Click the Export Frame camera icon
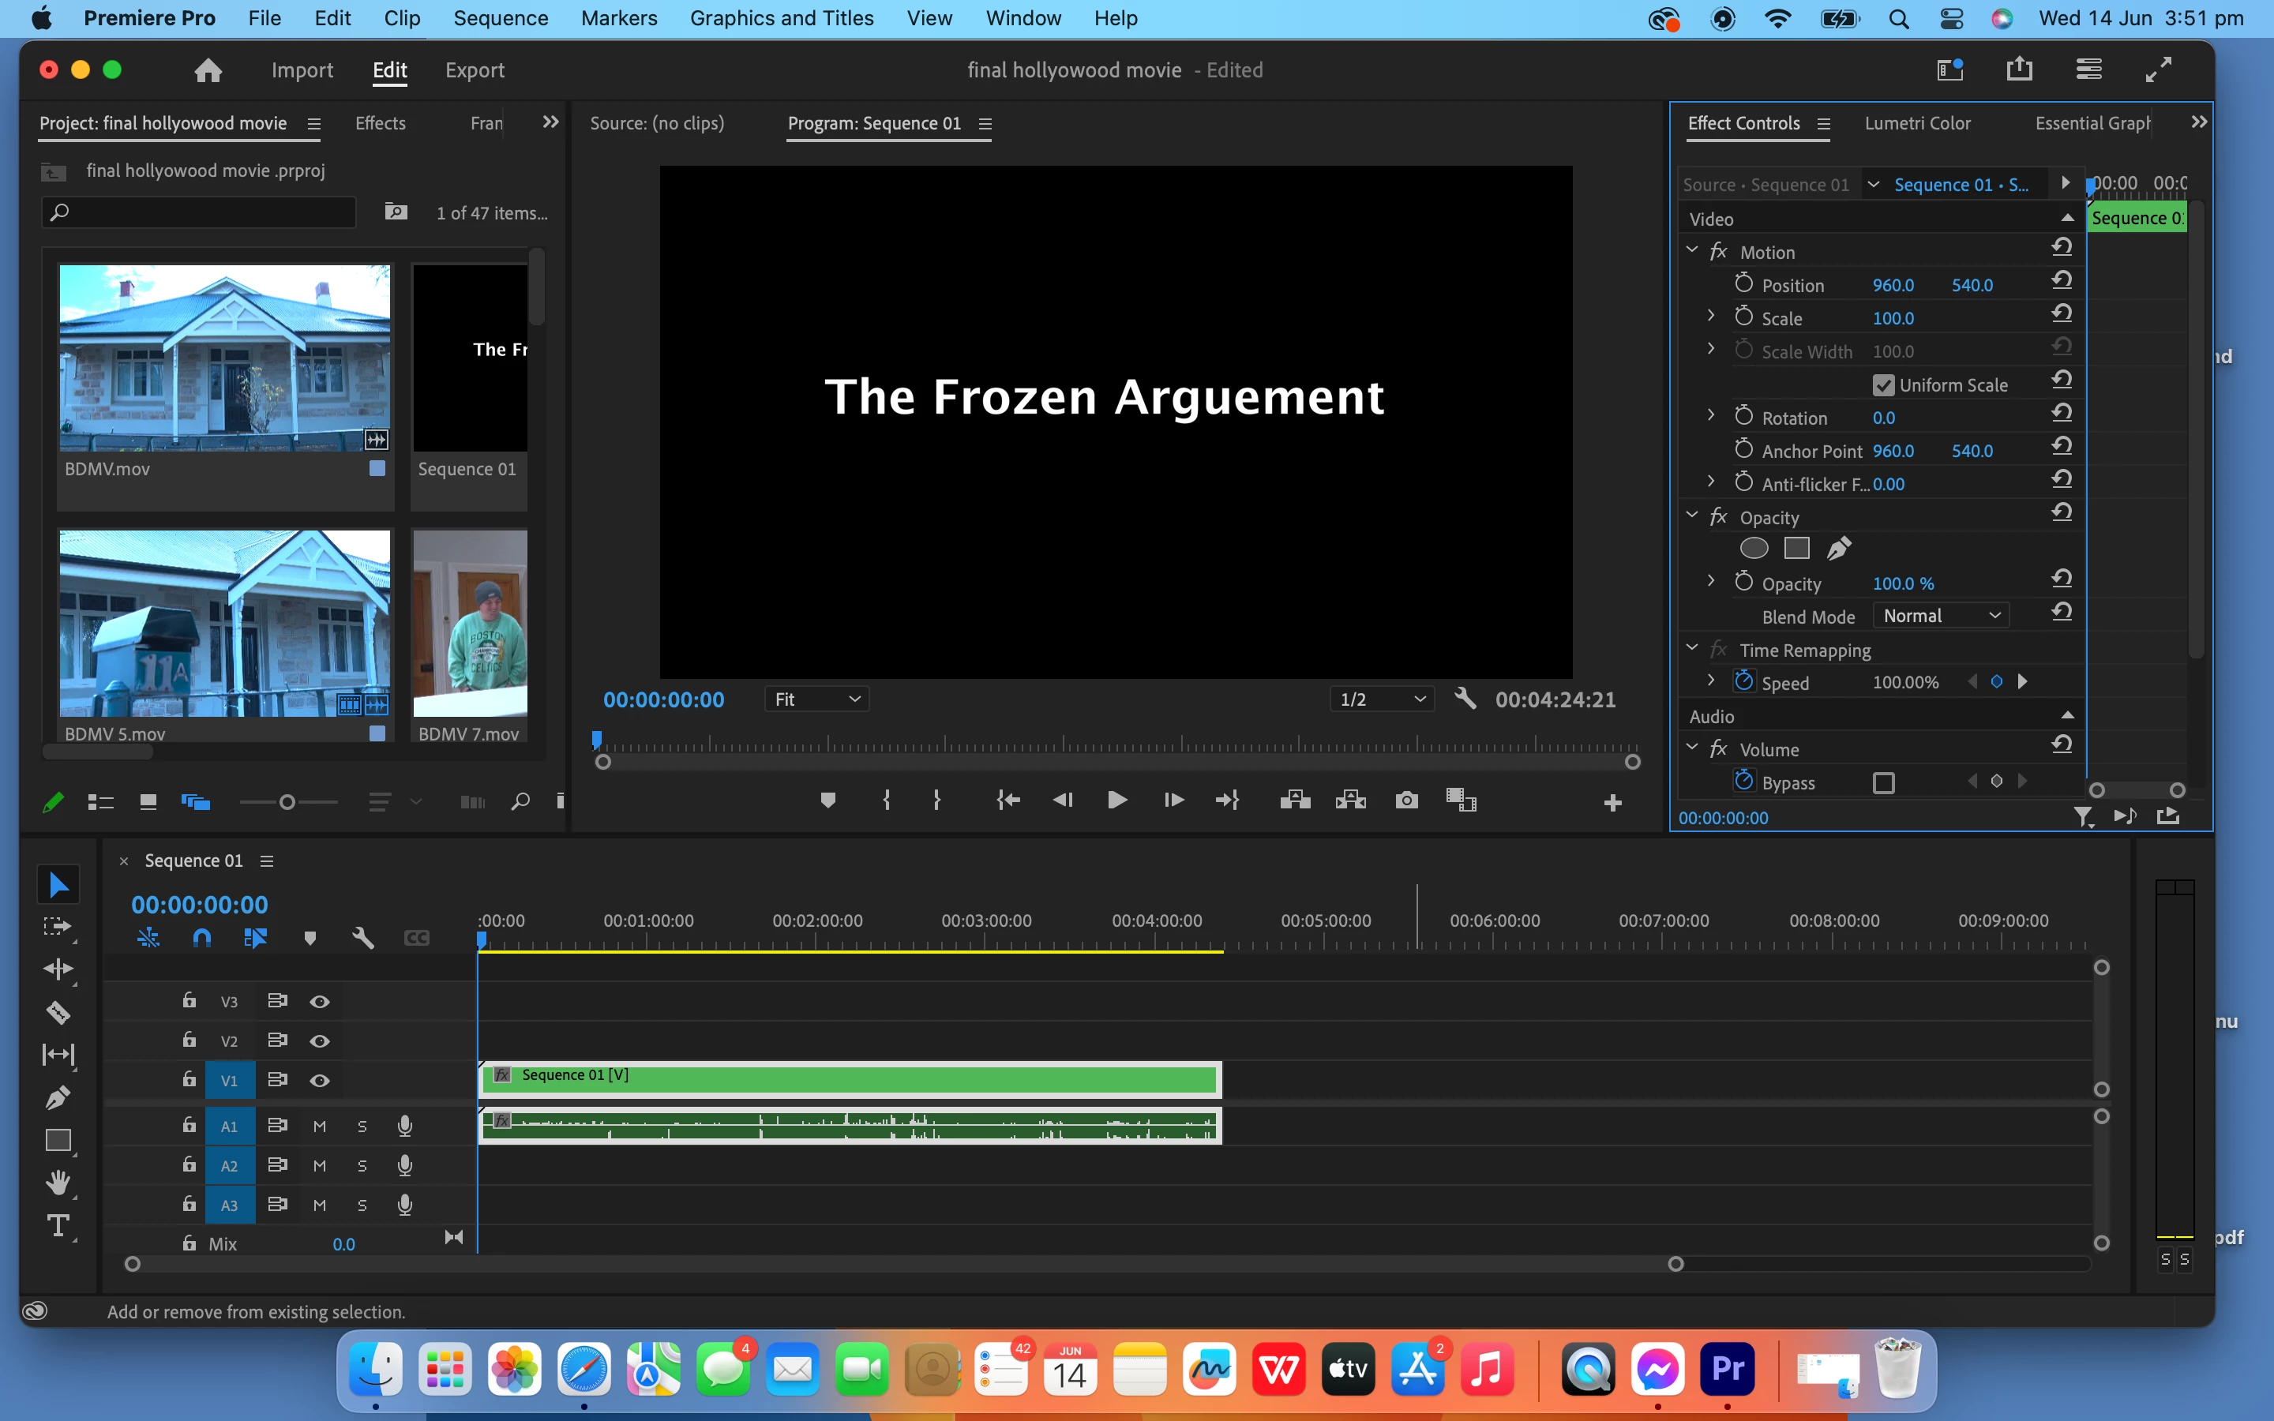2274x1421 pixels. pos(1405,800)
